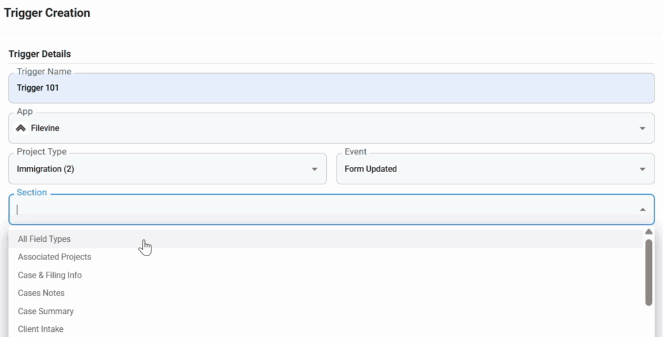Click the Trigger Creation page title
Image resolution: width=663 pixels, height=337 pixels.
(47, 13)
